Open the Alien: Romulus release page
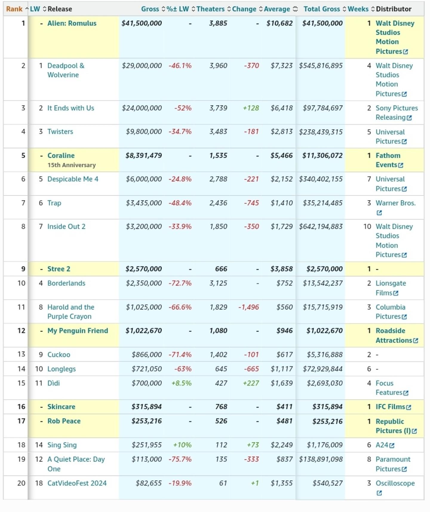This screenshot has height=512, width=430. click(72, 23)
